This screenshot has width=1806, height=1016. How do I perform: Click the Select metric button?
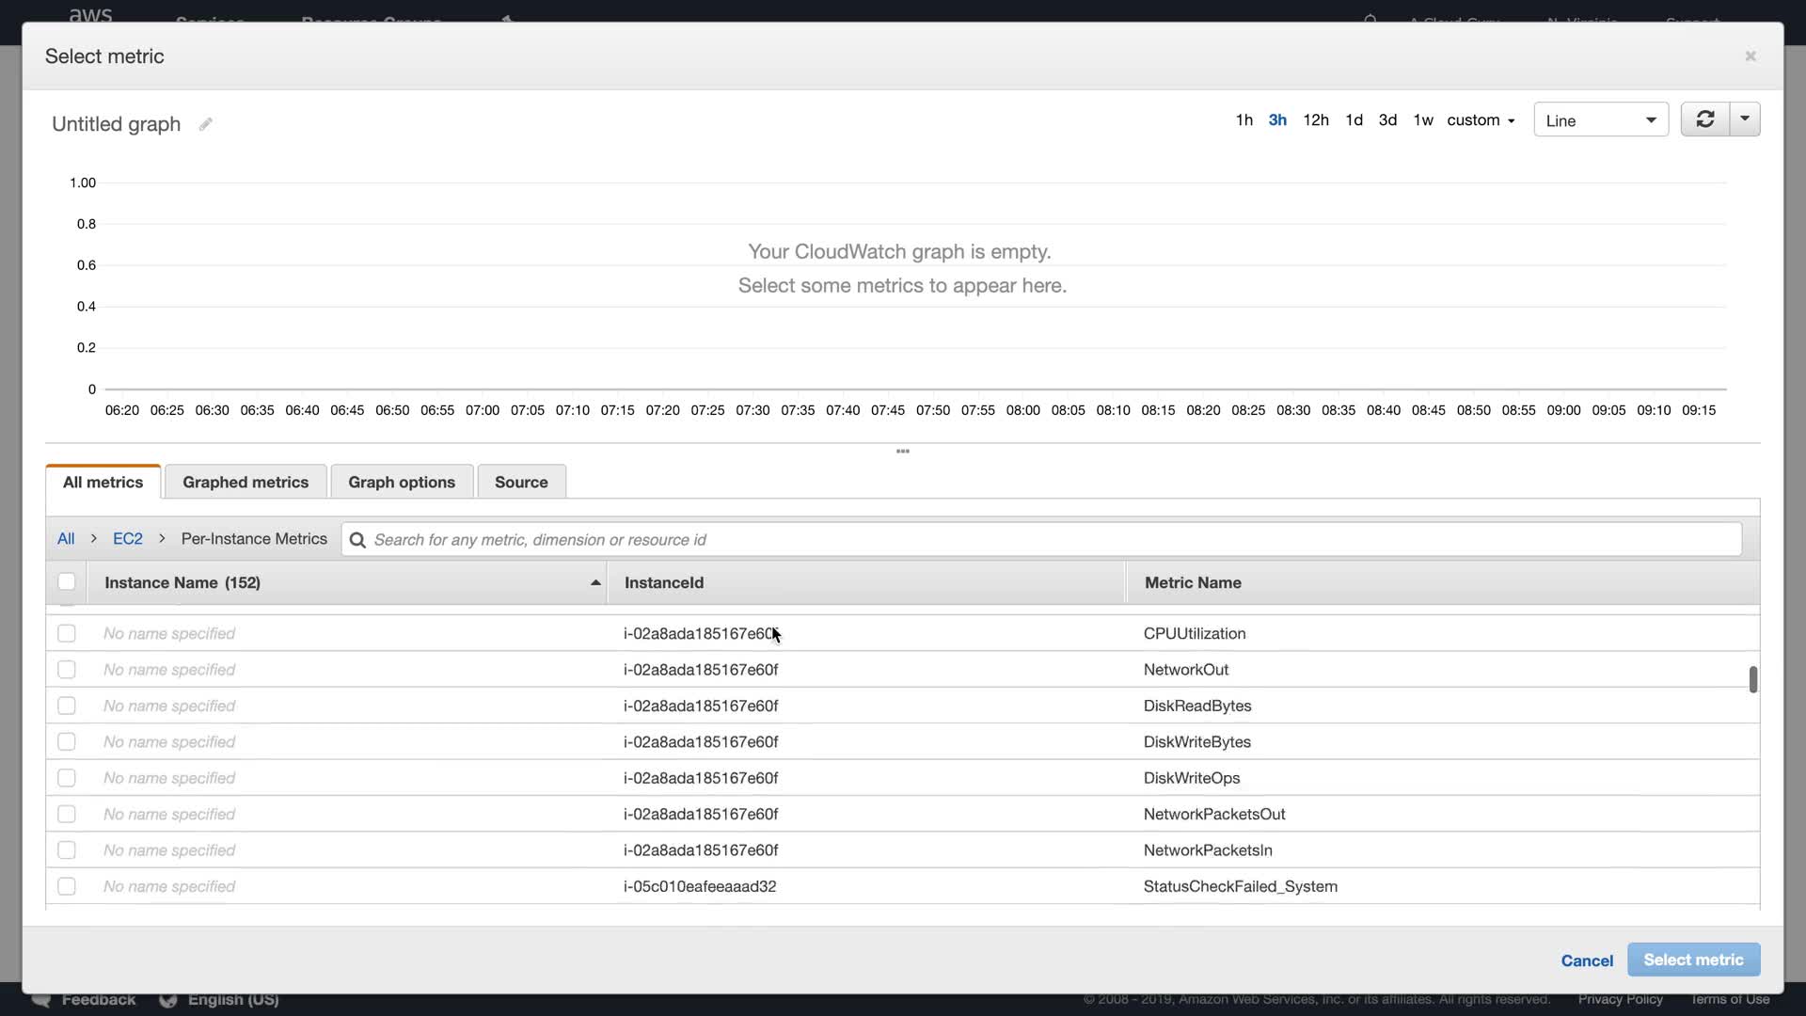click(1693, 960)
